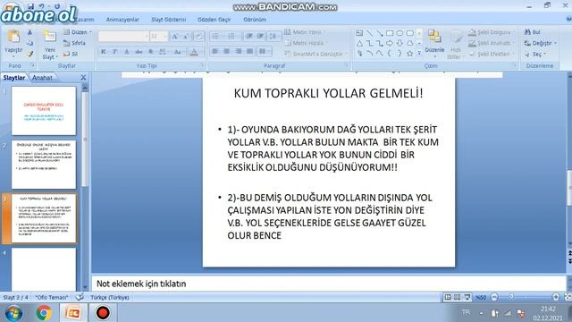Screen dimensions: 572x322
Task: Toggle Bold (K) formatting
Action: (104, 52)
